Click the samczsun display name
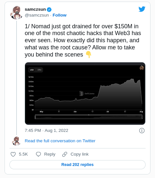The width and height of the screenshot is (155, 178). point(35,9)
